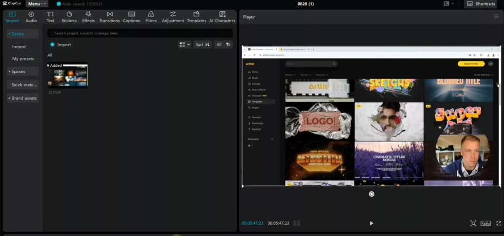Toggle the audio level meter icon
The image size is (504, 236).
click(x=297, y=223)
